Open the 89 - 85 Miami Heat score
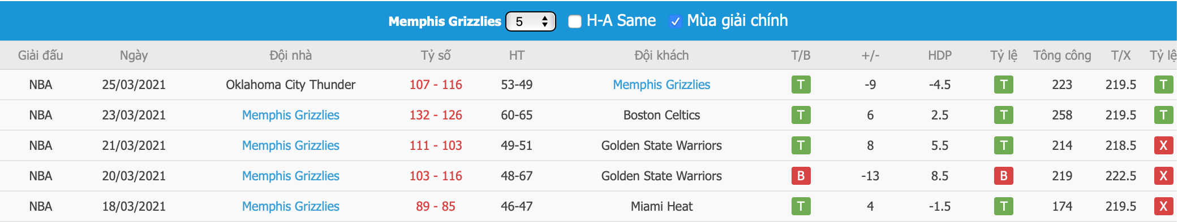1178x222 pixels. [x=436, y=206]
